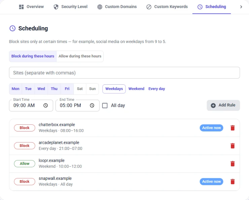
Task: Toggle the Wed day button
Action: point(41,89)
